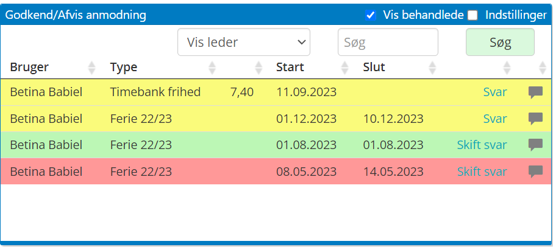This screenshot has width=553, height=247.
Task: Click Svar for Ferie starting 01.12.2023
Action: coord(494,119)
